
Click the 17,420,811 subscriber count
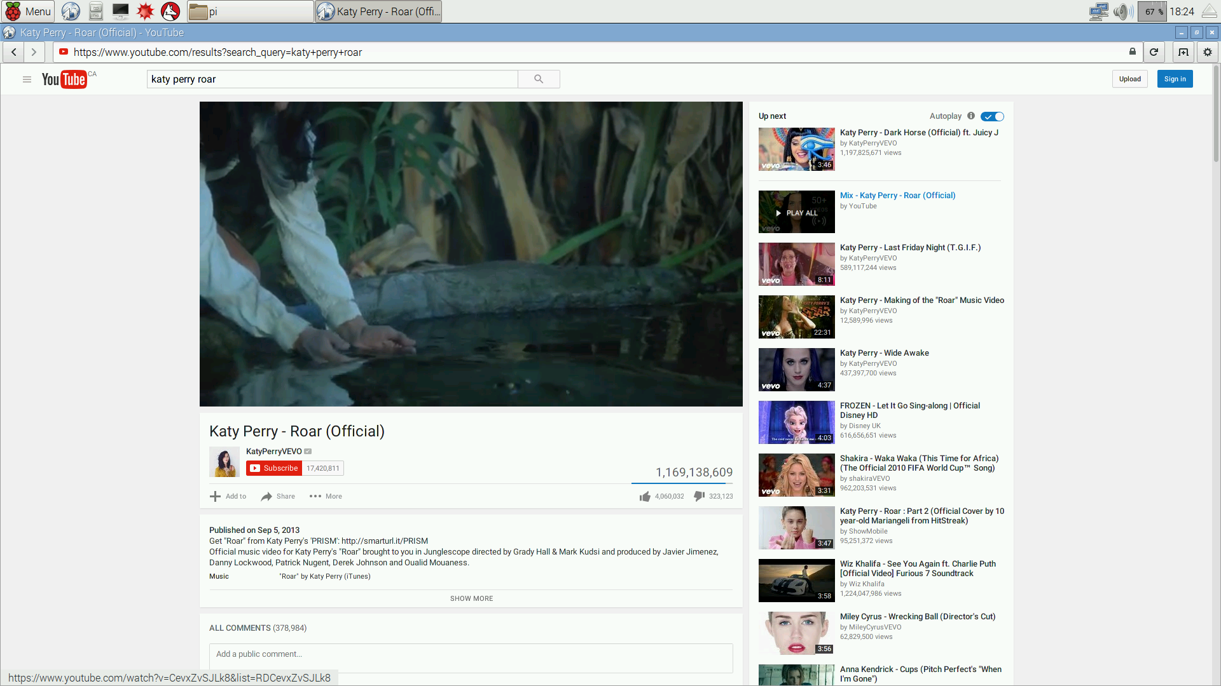323,468
